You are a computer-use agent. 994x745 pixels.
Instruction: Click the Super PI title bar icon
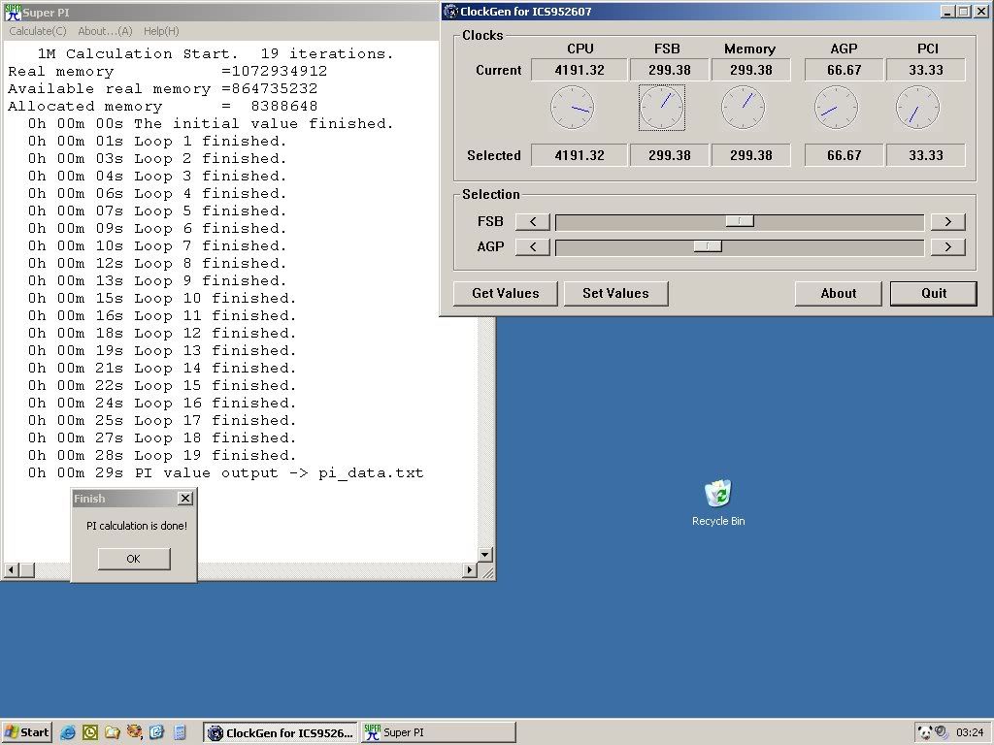click(x=13, y=12)
